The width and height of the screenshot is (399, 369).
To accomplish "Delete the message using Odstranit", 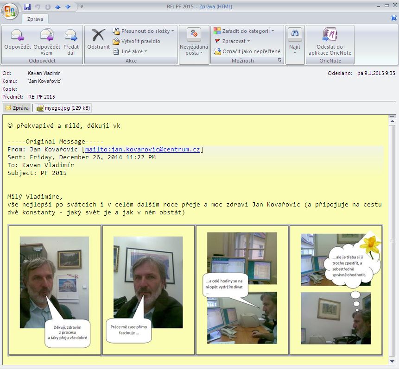I will tap(98, 36).
